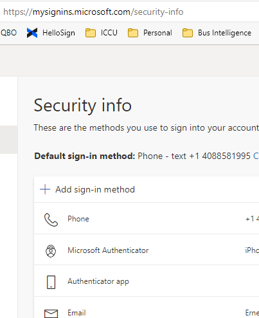
Task: Click the HelloSign bookmark label
Action: (x=58, y=33)
